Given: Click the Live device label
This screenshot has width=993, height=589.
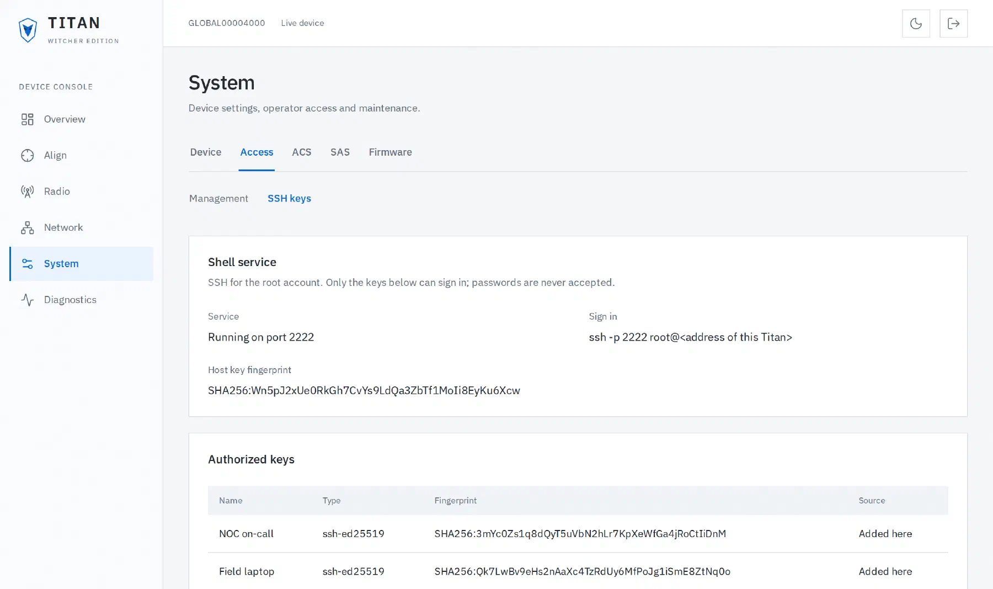Looking at the screenshot, I should pos(302,23).
